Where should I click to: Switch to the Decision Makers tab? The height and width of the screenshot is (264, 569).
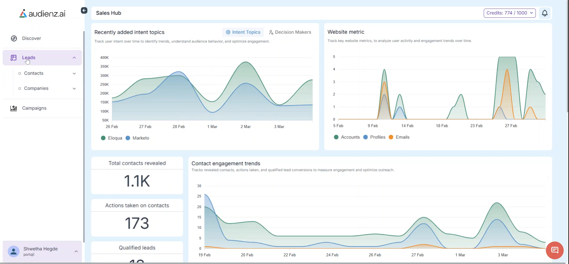[x=290, y=32]
